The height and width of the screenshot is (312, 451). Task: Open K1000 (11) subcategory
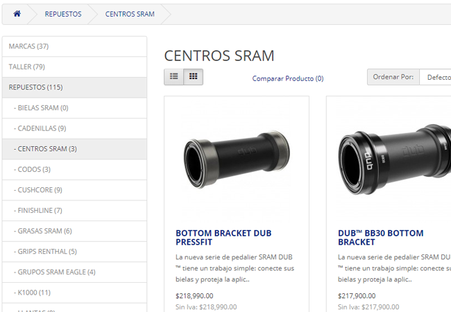click(74, 293)
